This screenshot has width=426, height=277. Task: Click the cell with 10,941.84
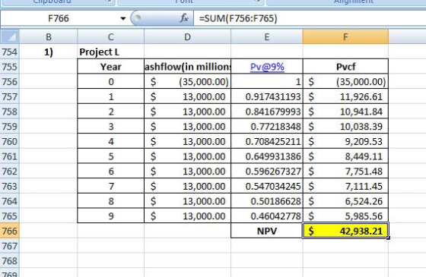tap(345, 112)
